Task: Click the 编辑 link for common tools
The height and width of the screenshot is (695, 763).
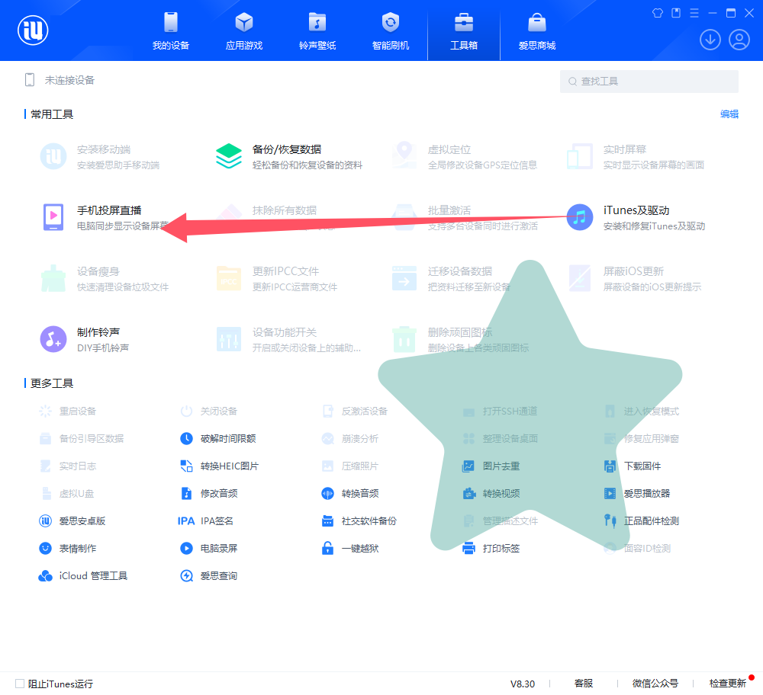Action: [x=729, y=114]
